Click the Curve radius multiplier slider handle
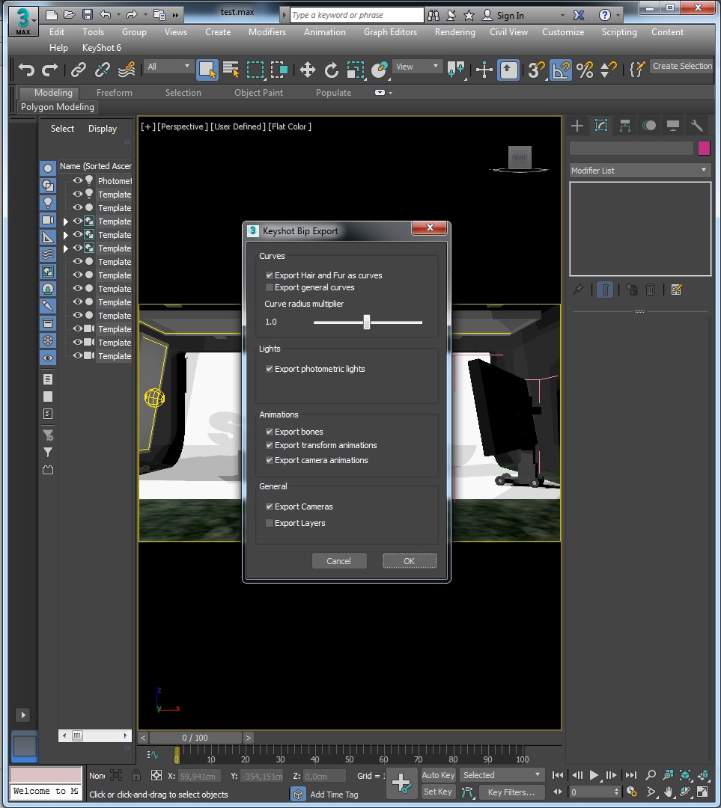The height and width of the screenshot is (808, 721). tap(366, 322)
